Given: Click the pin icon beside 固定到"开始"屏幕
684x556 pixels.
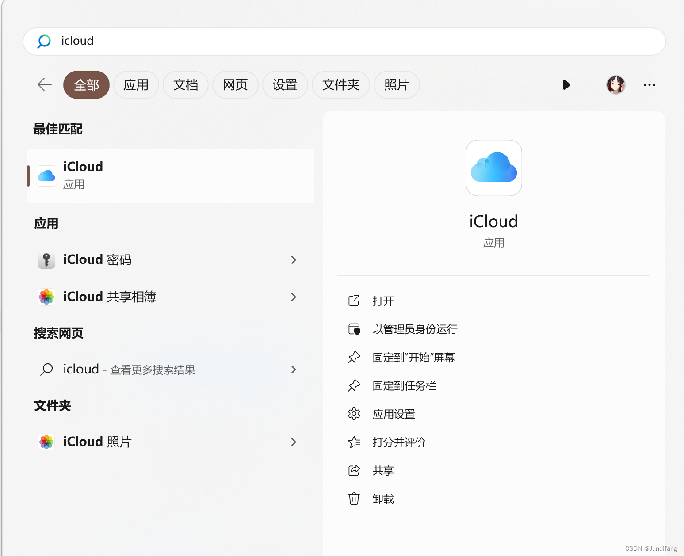Looking at the screenshot, I should (354, 357).
